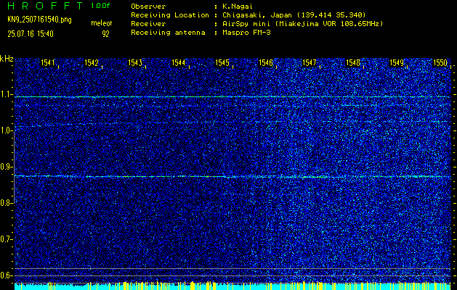Image resolution: width=457 pixels, height=290 pixels.
Task: Click the Receiver label
Action: (148, 24)
